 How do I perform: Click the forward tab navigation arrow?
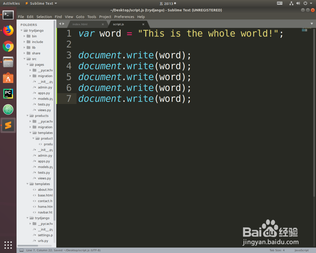(x=63, y=24)
